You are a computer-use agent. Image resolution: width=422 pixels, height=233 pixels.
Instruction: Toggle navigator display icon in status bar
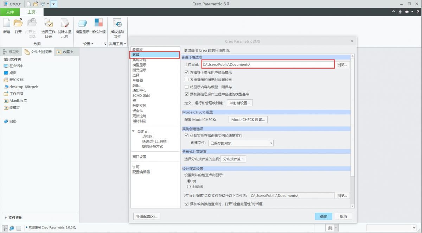[5, 228]
